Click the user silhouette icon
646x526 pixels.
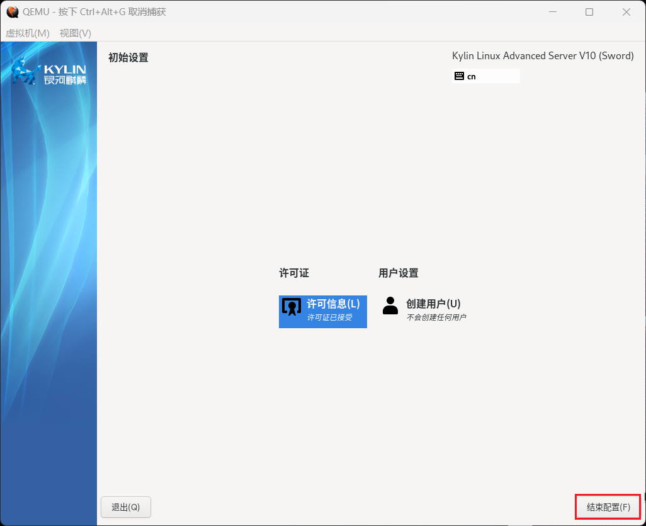click(x=390, y=306)
